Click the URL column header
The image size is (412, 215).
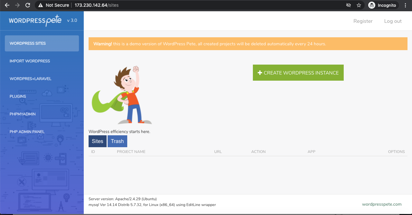coord(218,152)
